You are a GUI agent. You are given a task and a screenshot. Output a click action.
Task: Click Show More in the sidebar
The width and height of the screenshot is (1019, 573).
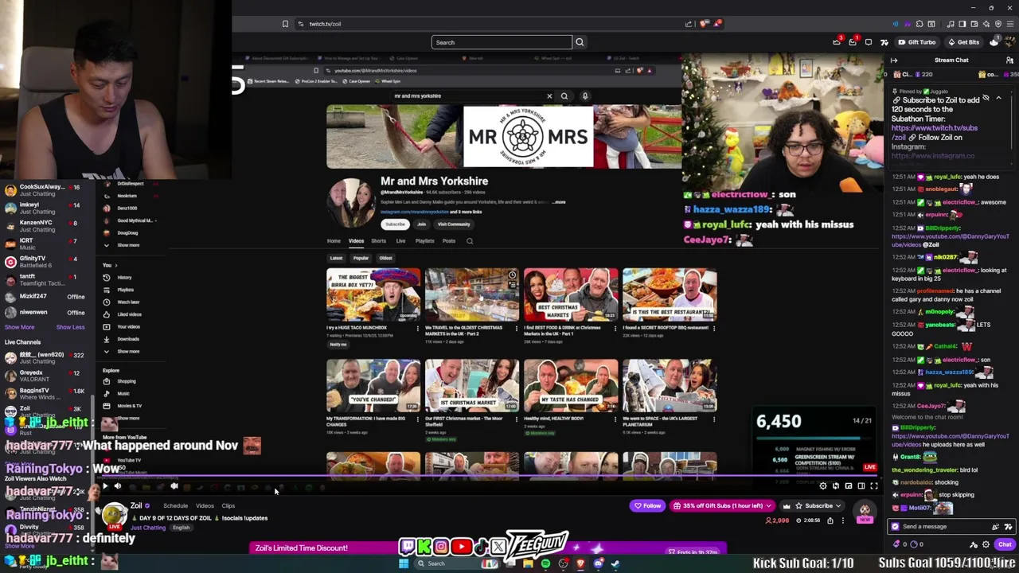19,327
